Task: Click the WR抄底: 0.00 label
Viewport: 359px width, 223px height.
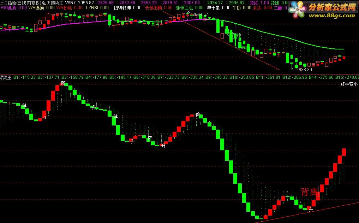Action: [70, 8]
